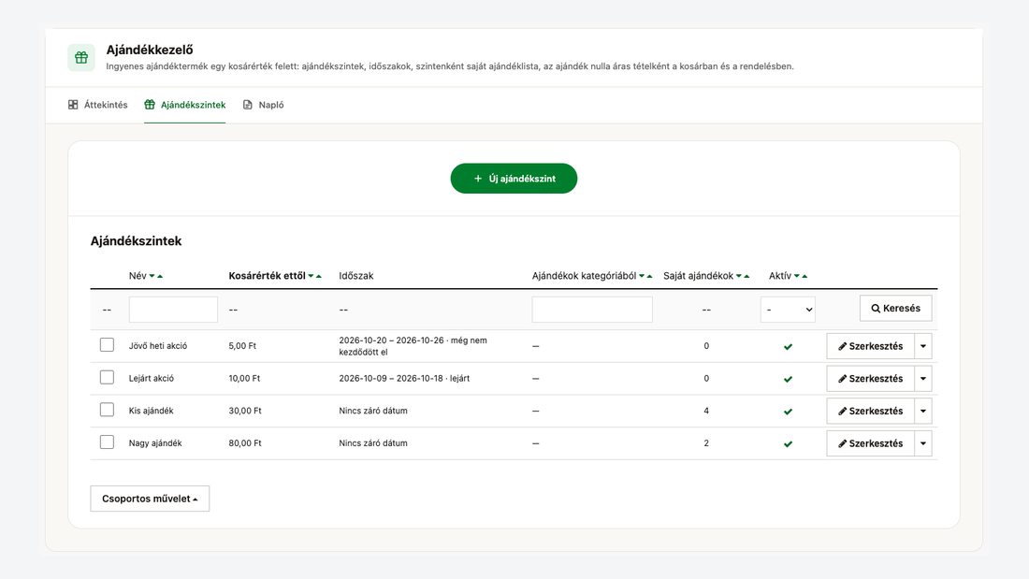Edit Jövő heti akció with Szerkesztés

[870, 346]
